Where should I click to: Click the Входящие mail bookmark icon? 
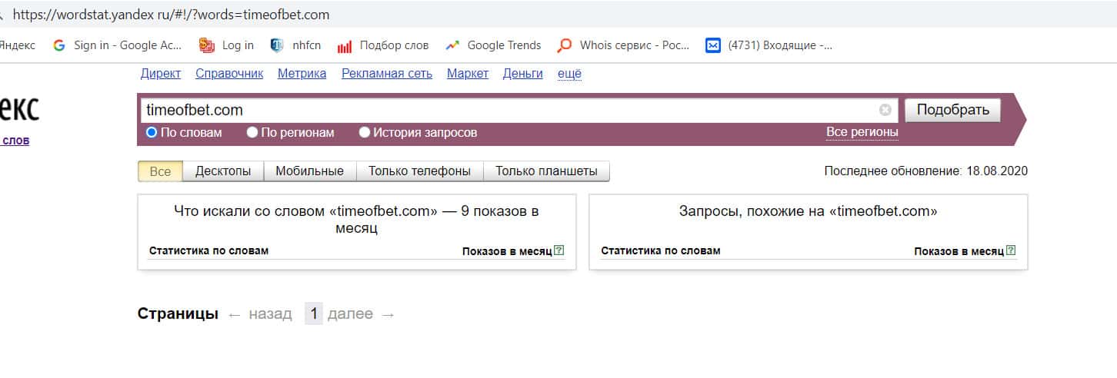pyautogui.click(x=712, y=45)
